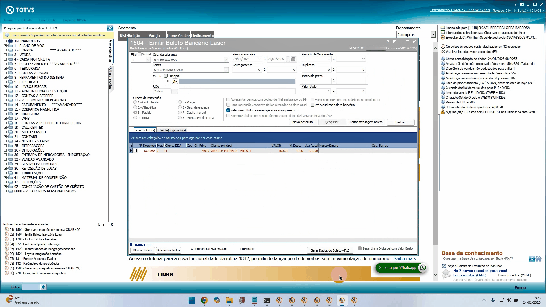Click the Saiba mais link

404,259
